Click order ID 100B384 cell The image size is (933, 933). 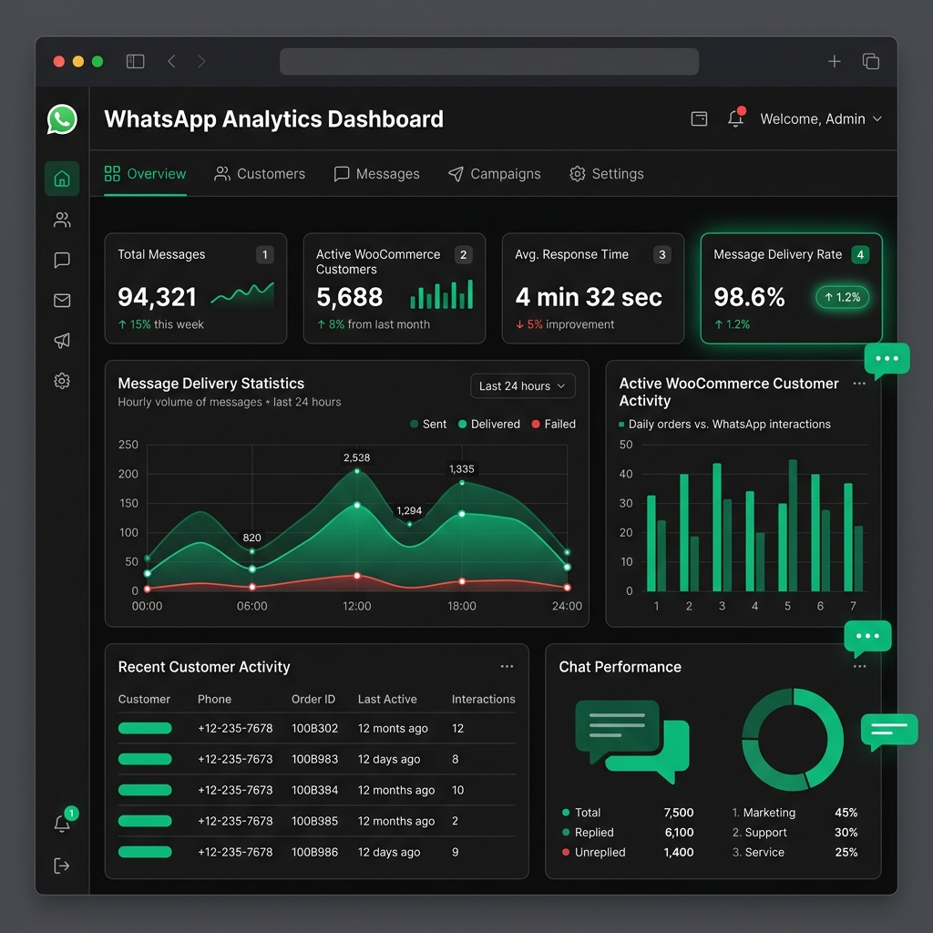[x=314, y=790]
